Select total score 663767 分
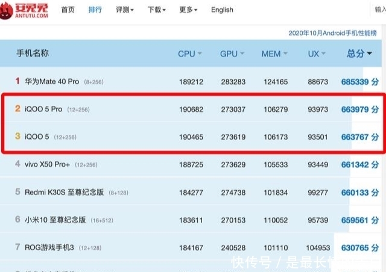The image size is (386, 272). [x=360, y=137]
